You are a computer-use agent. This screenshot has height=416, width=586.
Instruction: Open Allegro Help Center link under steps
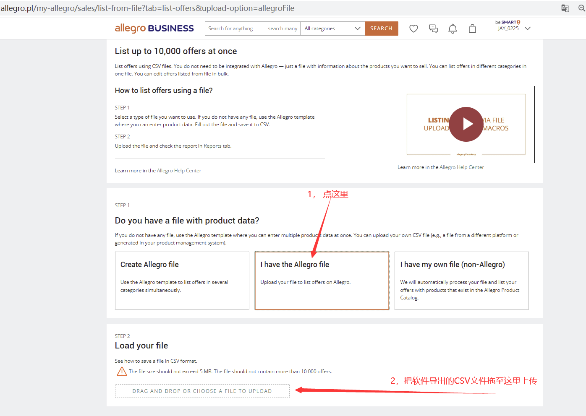(x=179, y=171)
